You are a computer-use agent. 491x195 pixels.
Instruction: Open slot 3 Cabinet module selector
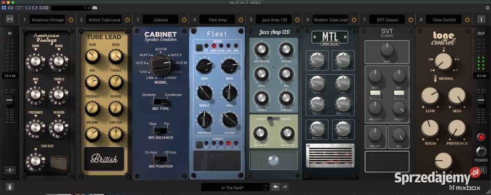(x=161, y=20)
